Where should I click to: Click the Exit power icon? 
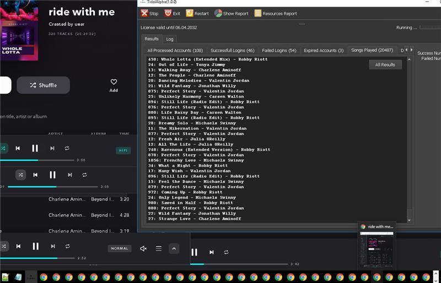point(168,13)
